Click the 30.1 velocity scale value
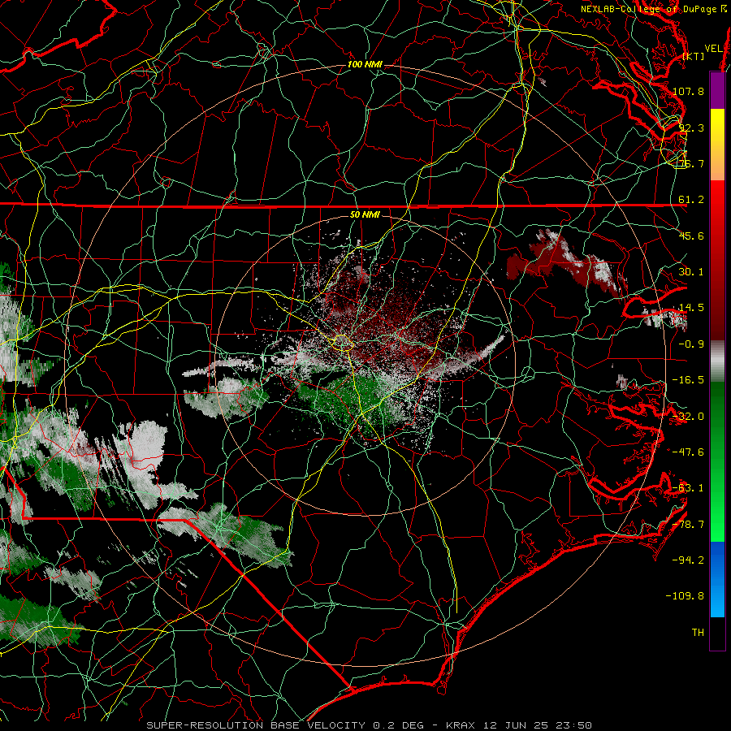The image size is (731, 731). [x=691, y=272]
